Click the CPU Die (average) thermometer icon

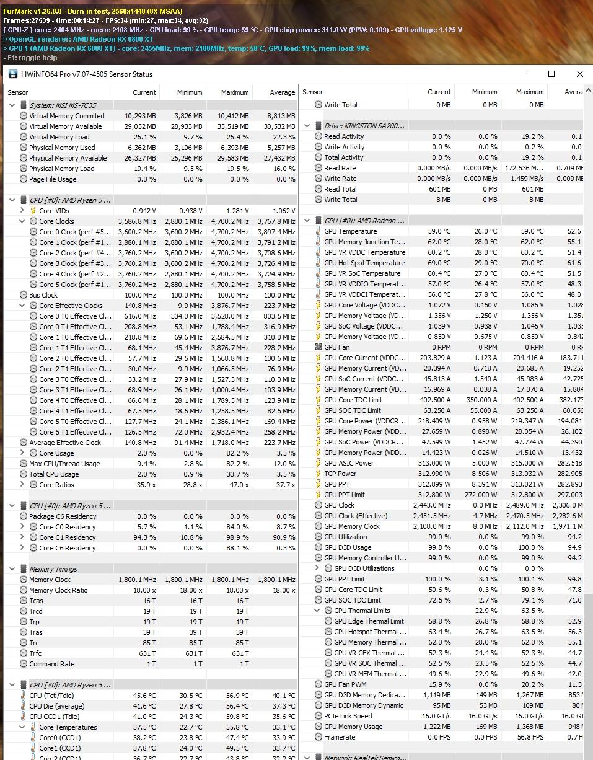24,706
